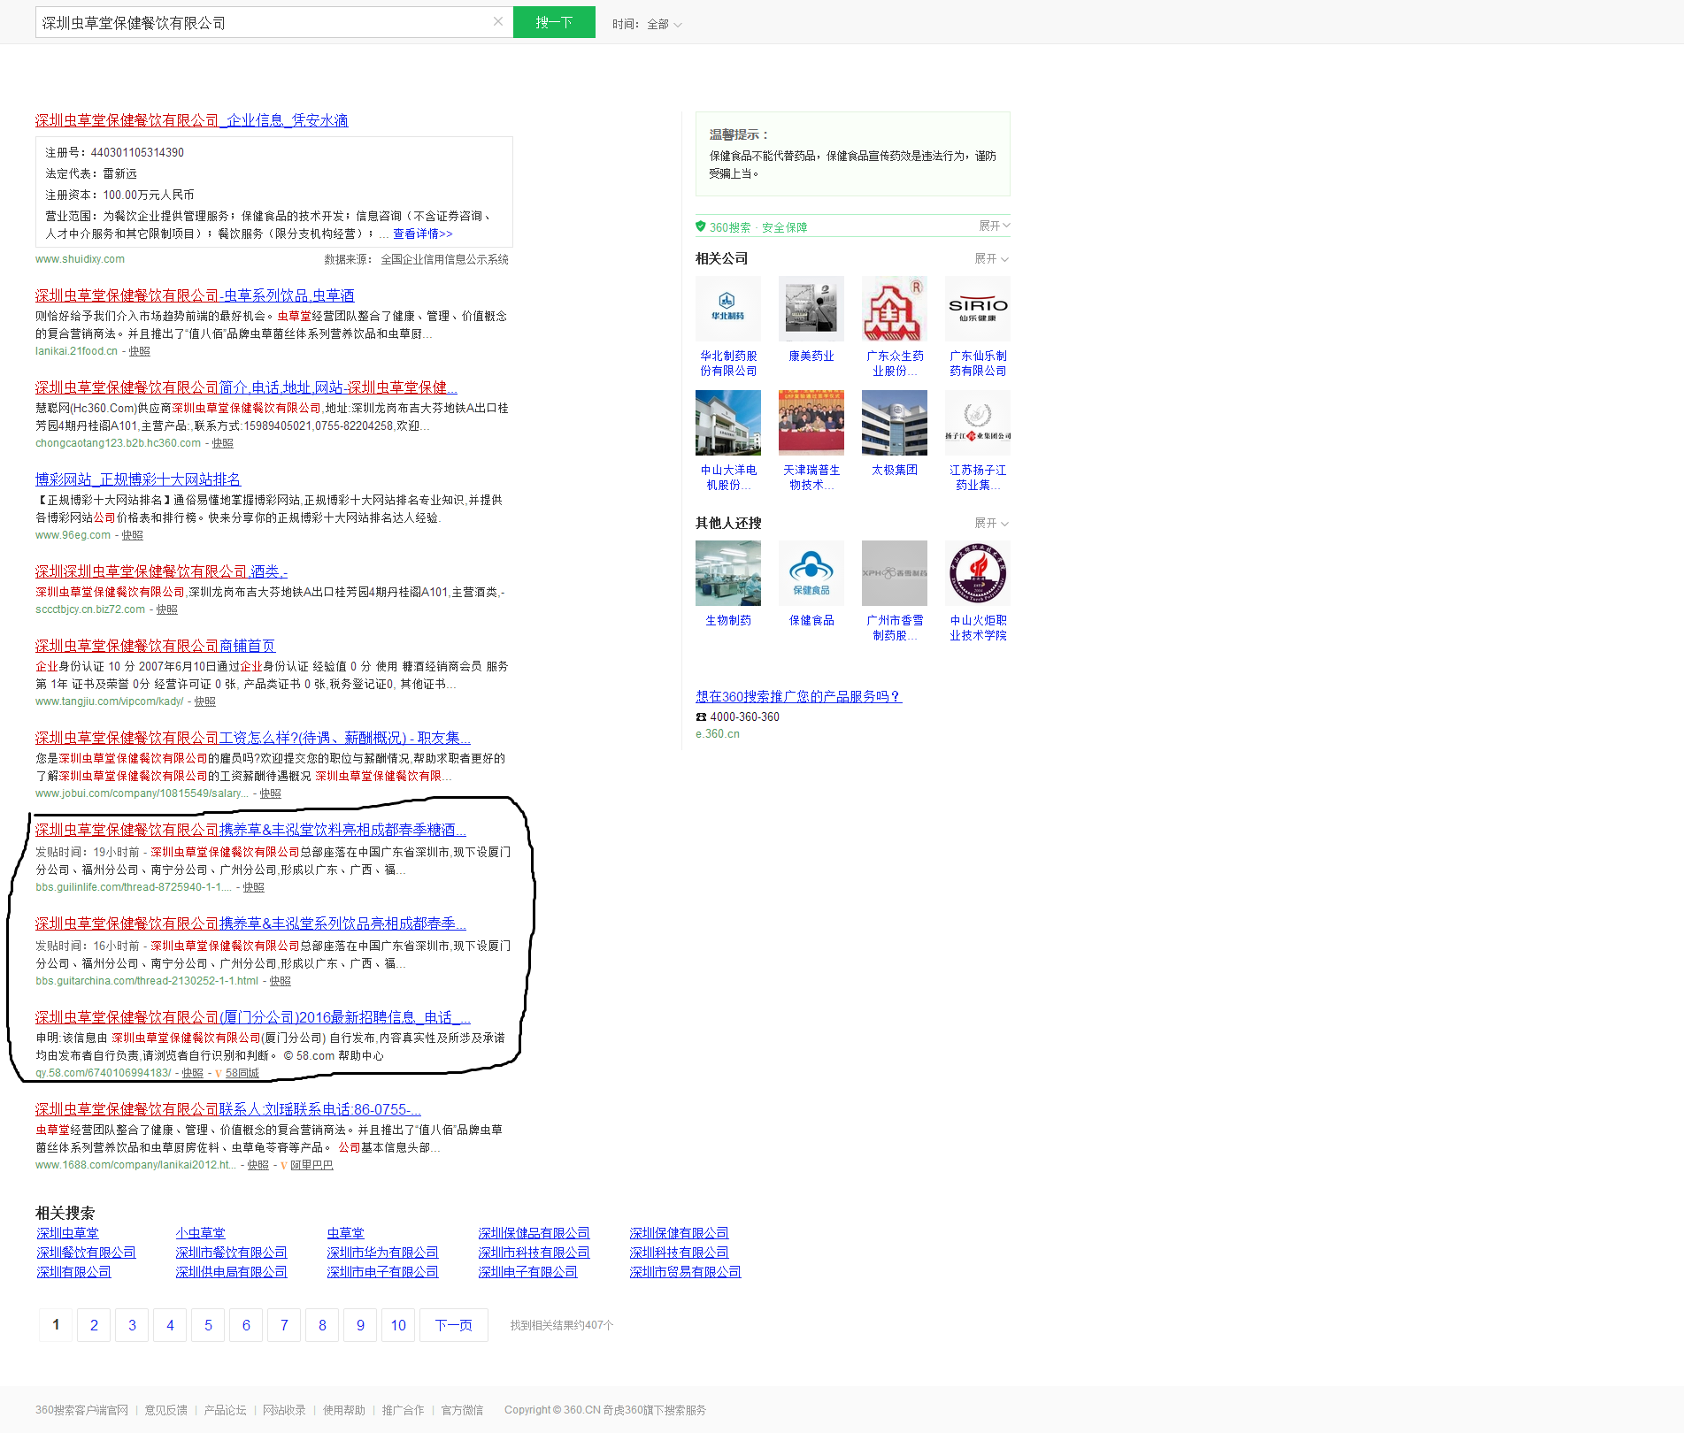The image size is (1684, 1433).
Task: Click 使用帮助 in the footer
Action: [344, 1410]
